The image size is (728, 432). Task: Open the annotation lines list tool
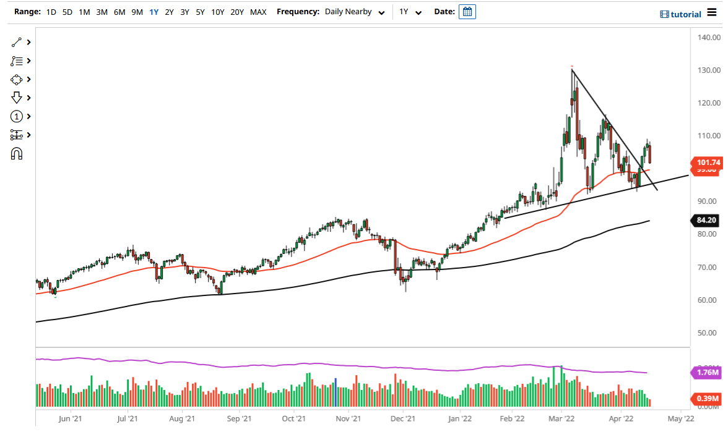[17, 61]
